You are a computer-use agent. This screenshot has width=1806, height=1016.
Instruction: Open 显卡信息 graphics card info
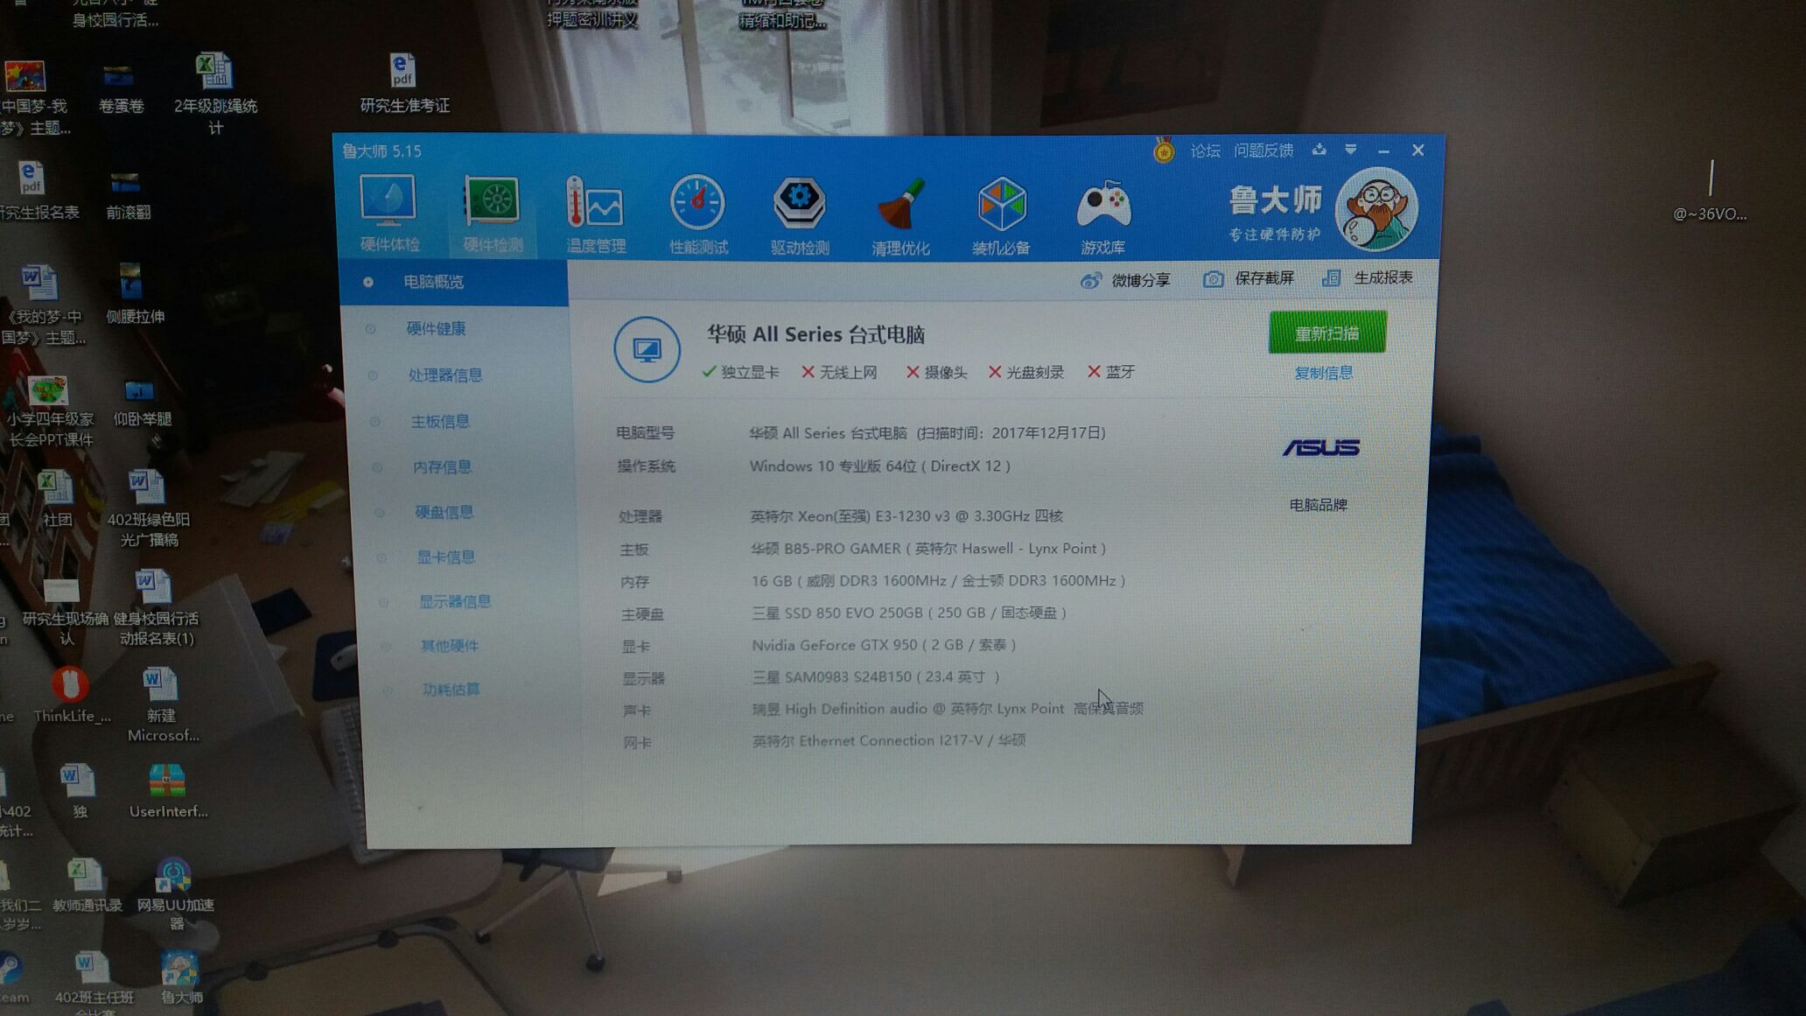[444, 557]
